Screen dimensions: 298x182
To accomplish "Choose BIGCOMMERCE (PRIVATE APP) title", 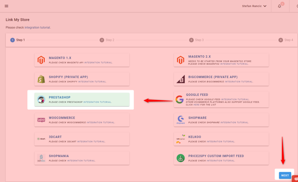I will (x=213, y=77).
